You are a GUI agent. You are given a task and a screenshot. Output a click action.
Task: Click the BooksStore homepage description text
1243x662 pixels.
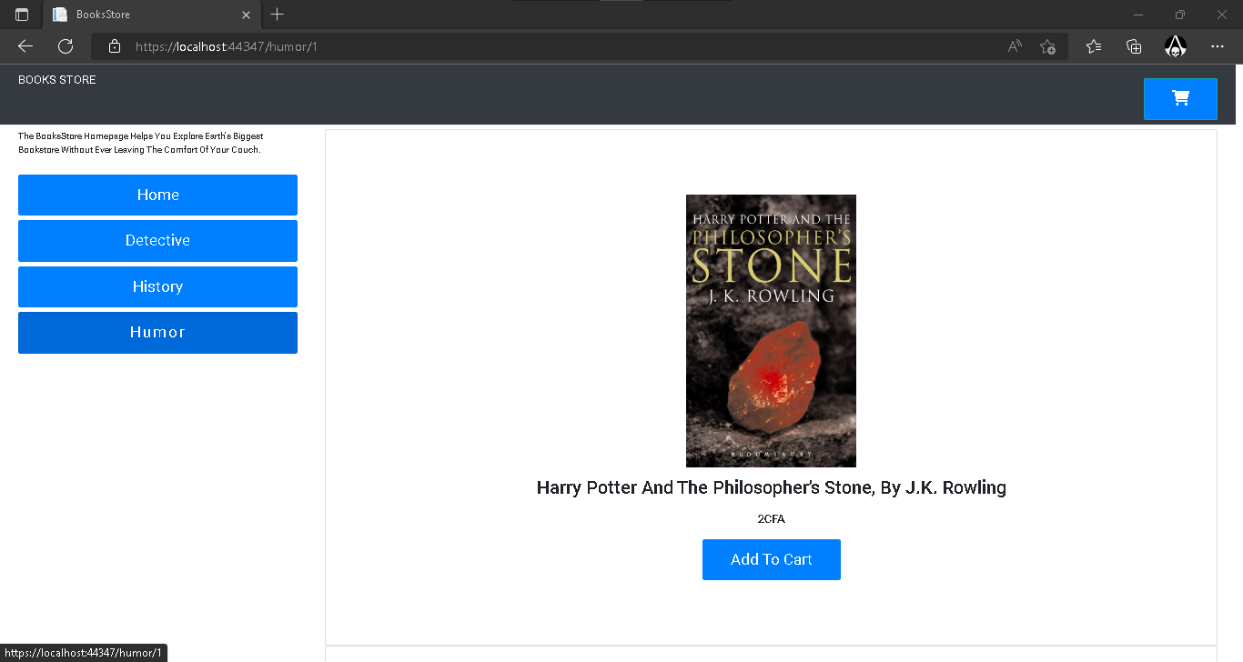pos(141,143)
